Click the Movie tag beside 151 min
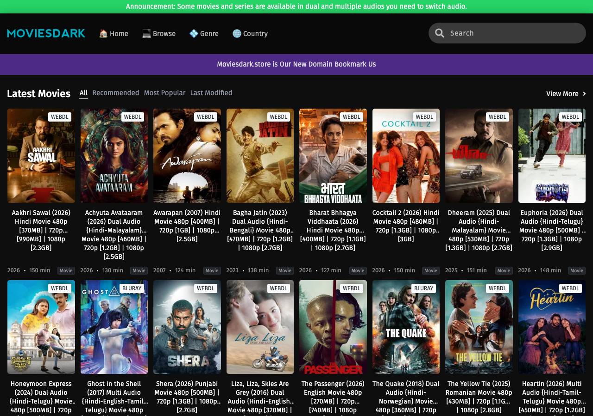593x416 pixels. [x=504, y=270]
